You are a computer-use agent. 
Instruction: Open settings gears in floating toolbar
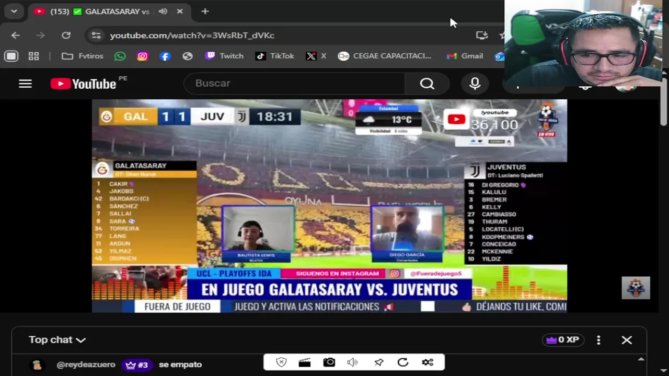(428, 362)
